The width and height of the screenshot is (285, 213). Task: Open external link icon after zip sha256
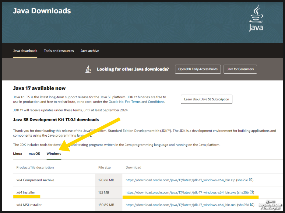[x=251, y=180]
